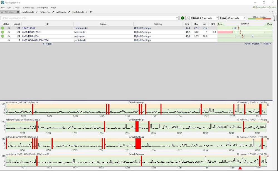Toggle graph icon in netcup.de row
This screenshot has width=278, height=171.
9,36
